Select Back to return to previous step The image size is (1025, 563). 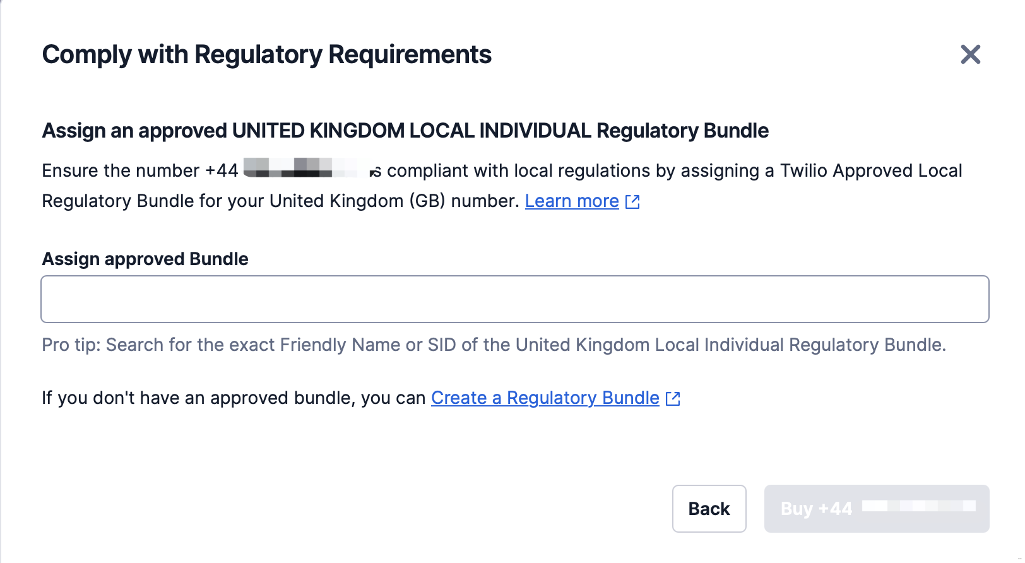(x=709, y=509)
